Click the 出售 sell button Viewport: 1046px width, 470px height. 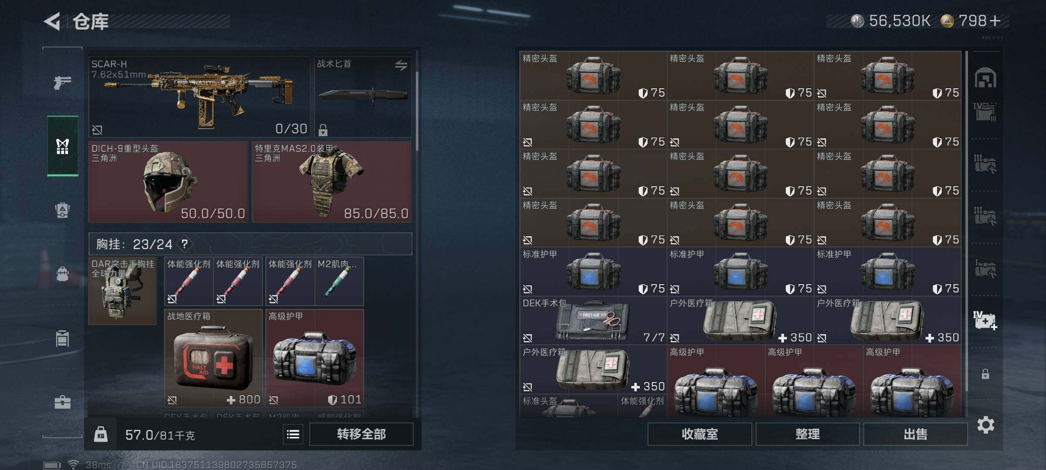(915, 434)
